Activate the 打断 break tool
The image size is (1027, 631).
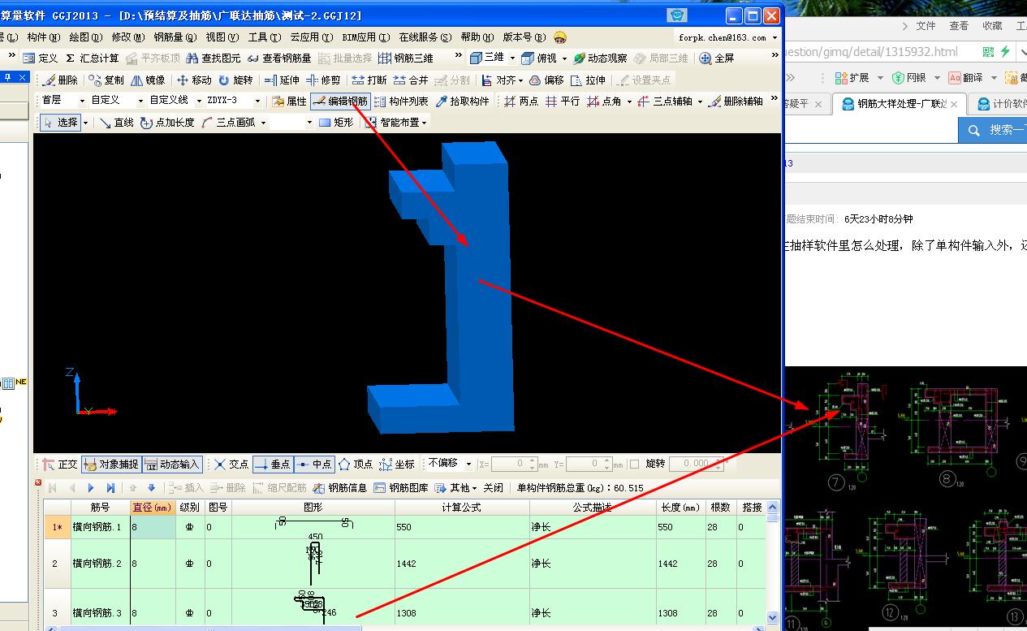(x=370, y=79)
